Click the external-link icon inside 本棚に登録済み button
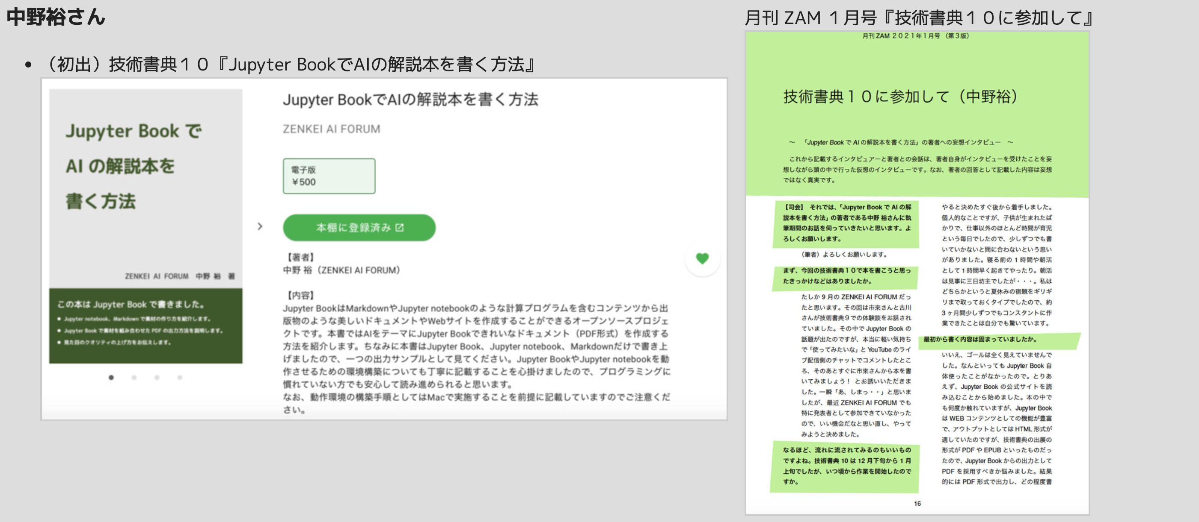Viewport: 1199px width, 522px height. (x=399, y=227)
